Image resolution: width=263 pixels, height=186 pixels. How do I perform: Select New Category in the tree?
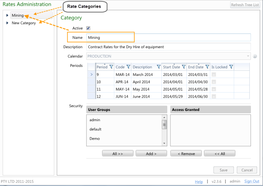tap(24, 23)
